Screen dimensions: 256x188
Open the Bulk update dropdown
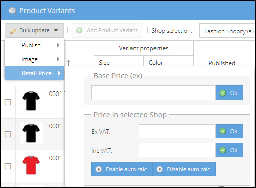34,31
